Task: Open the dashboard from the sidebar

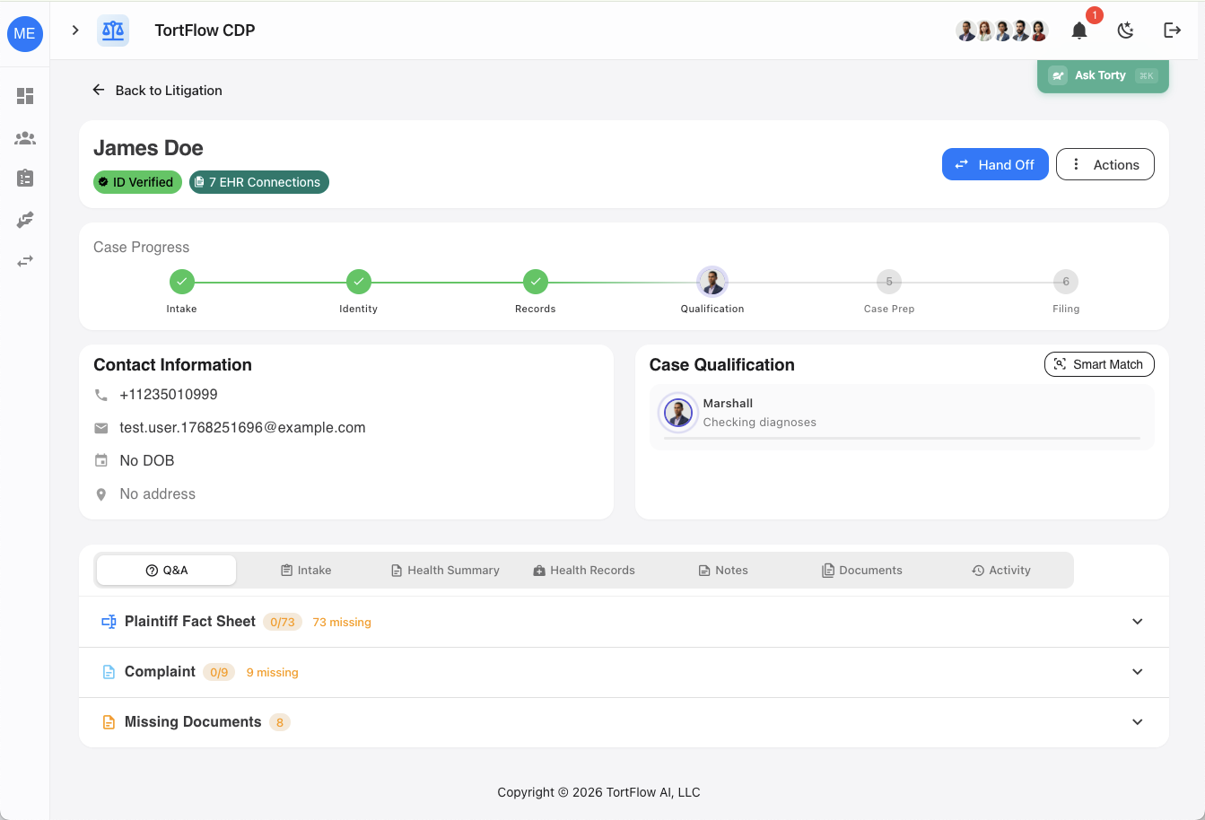Action: click(x=24, y=95)
